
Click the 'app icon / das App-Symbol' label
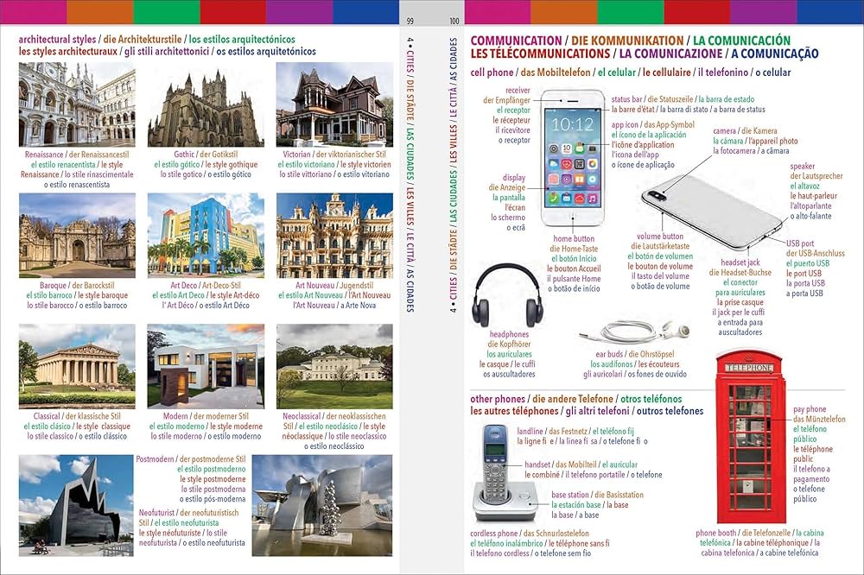click(653, 125)
